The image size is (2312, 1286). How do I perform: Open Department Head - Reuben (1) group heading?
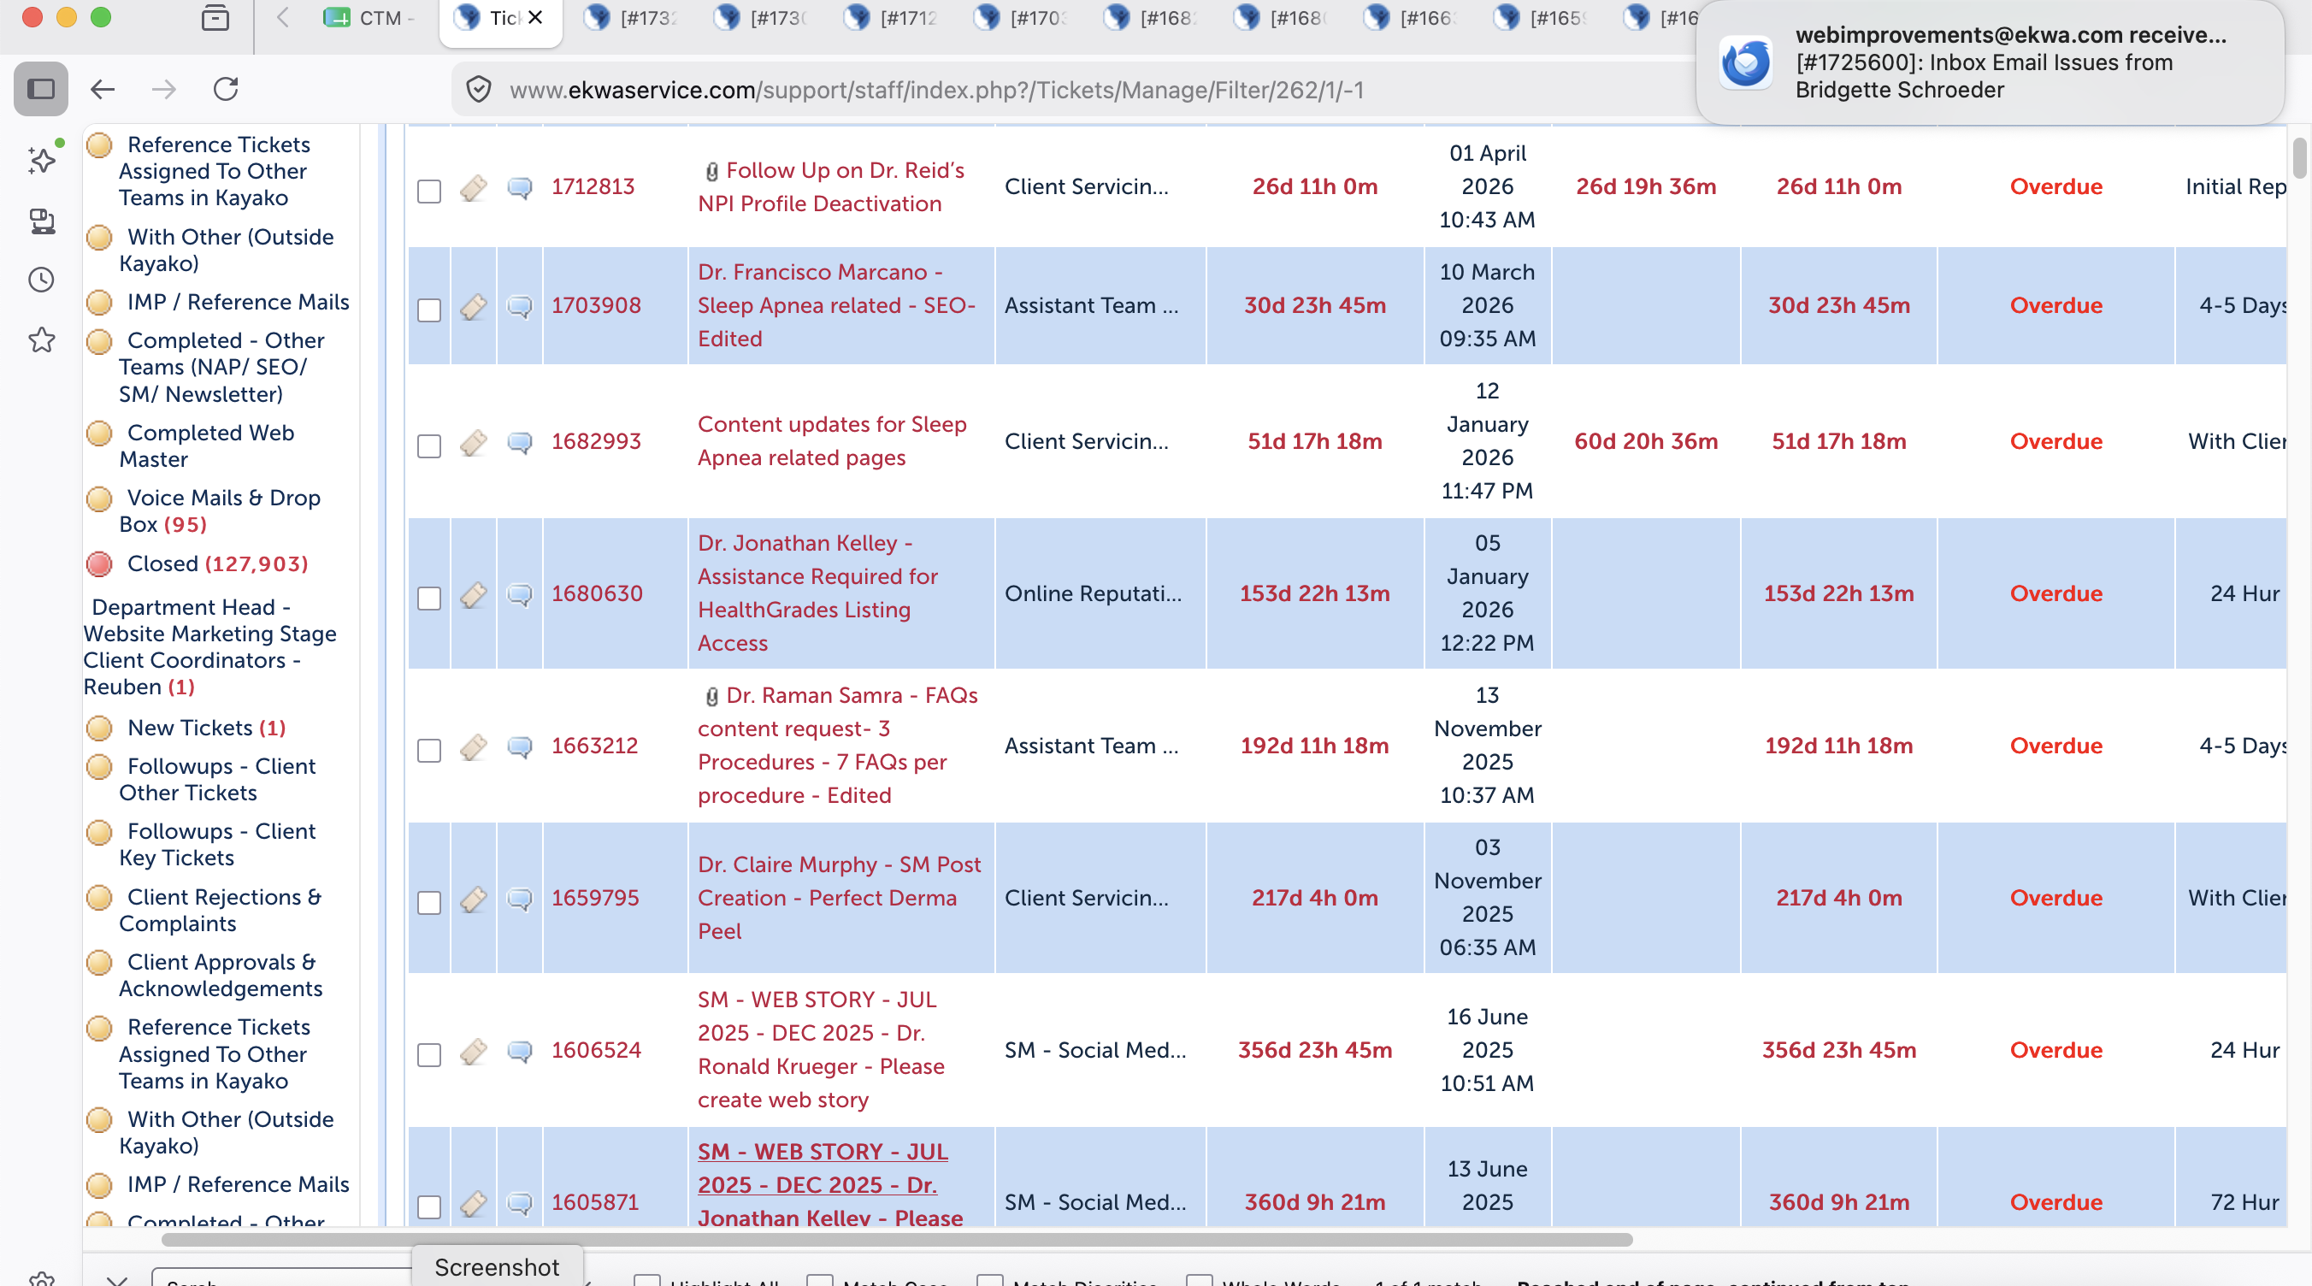210,647
